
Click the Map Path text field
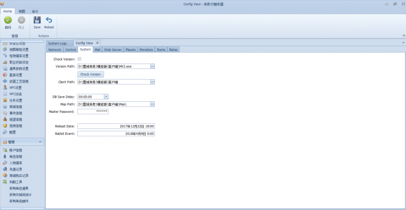pyautogui.click(x=114, y=104)
